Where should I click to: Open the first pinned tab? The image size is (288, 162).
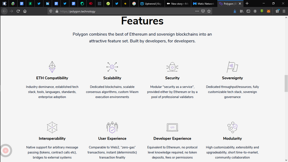4,3
